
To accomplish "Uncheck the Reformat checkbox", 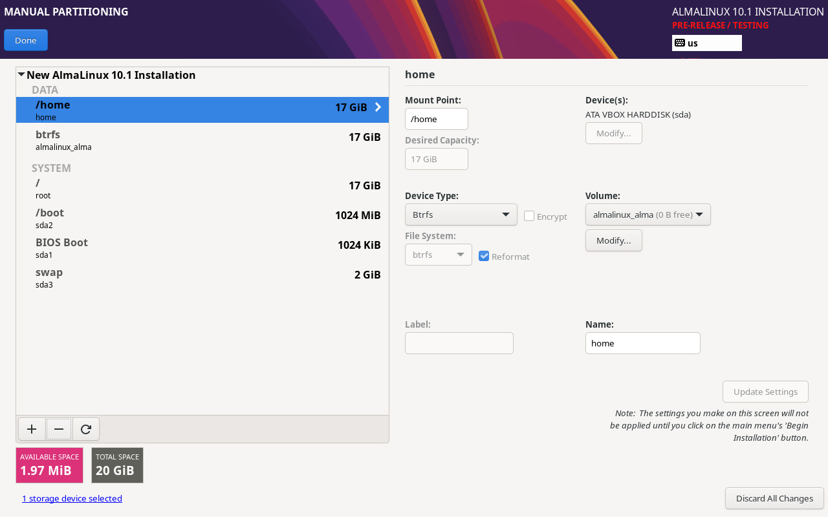I will pos(484,257).
